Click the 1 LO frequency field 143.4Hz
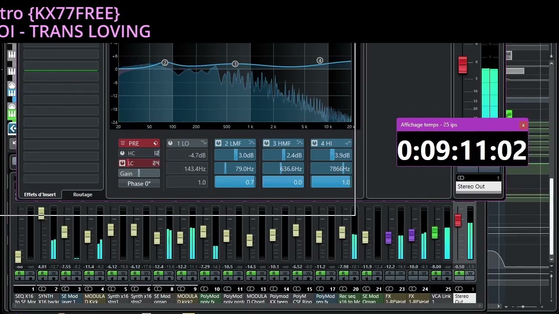The image size is (559, 314). [187, 169]
